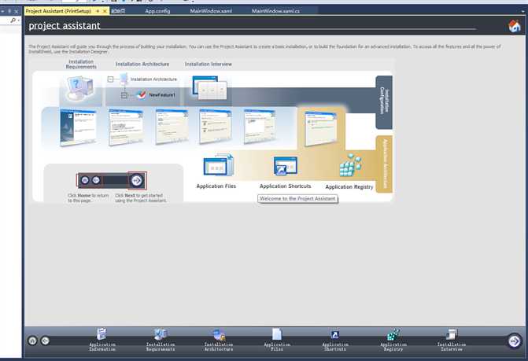Click the search magnifier in the left panel
Screen dimensions: 528x361
(13, 20)
